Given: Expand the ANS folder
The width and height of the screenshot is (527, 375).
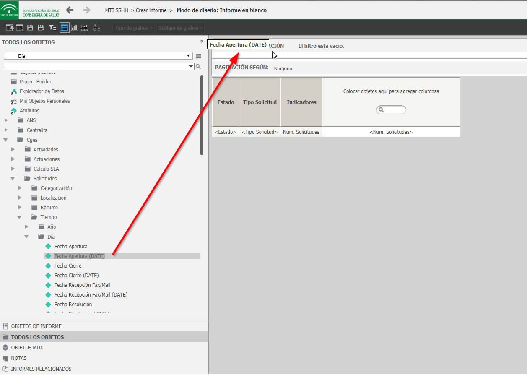Looking at the screenshot, I should tap(6, 120).
